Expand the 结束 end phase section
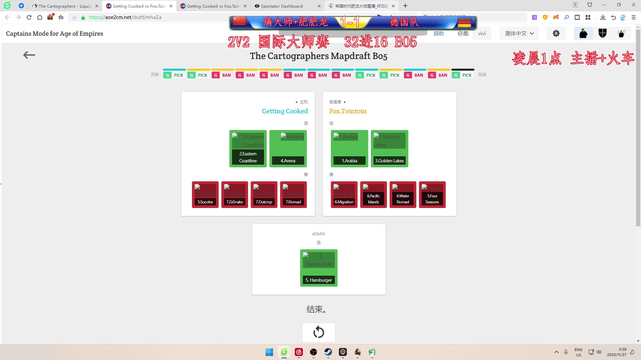Viewport: 641px width, 360px height. 482,75
